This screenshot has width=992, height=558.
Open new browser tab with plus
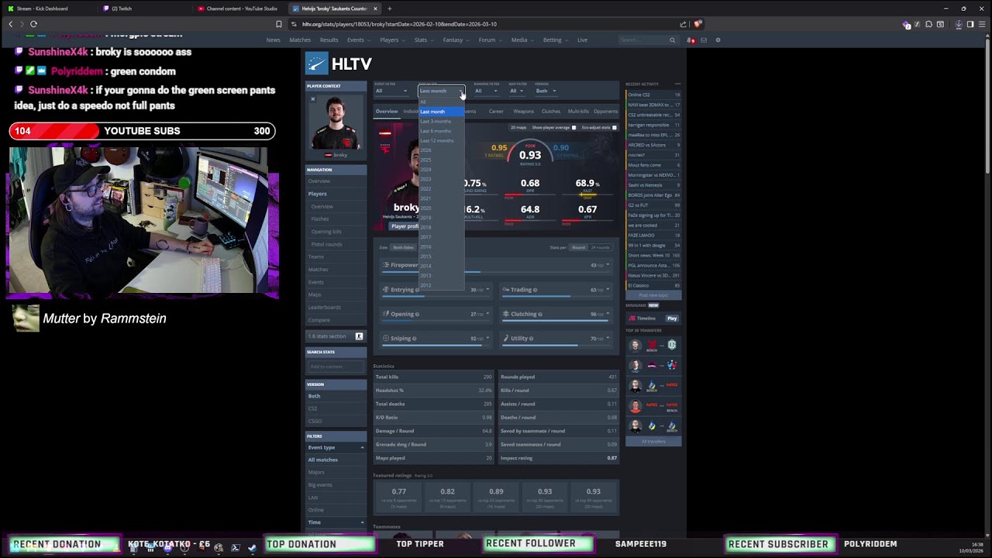tap(389, 9)
